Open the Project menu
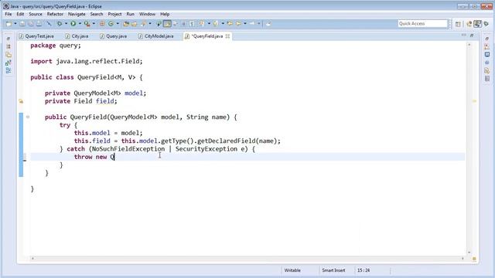 [114, 14]
